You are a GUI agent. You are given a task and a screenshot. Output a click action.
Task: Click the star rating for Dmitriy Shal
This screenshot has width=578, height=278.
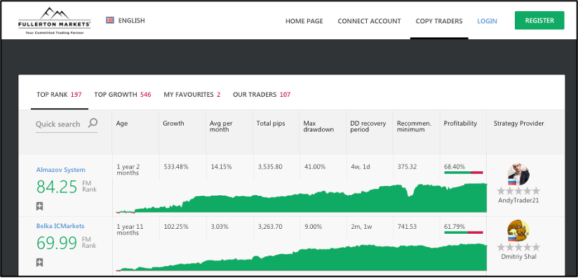[x=518, y=247]
